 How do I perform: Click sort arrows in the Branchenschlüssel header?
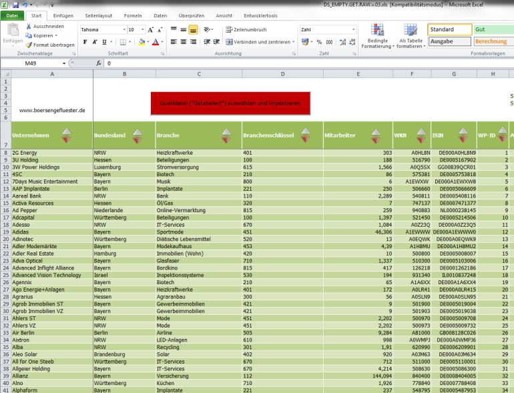point(306,135)
